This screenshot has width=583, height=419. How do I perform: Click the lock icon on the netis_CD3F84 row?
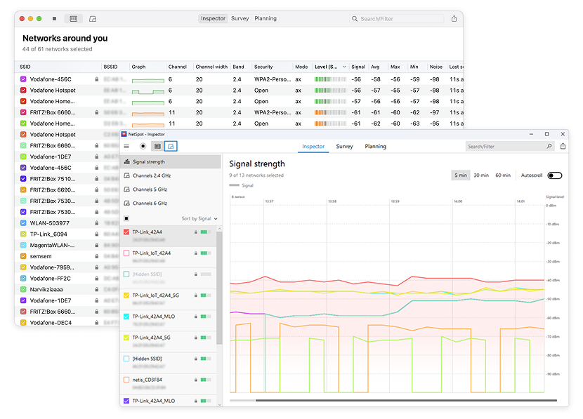pos(195,380)
